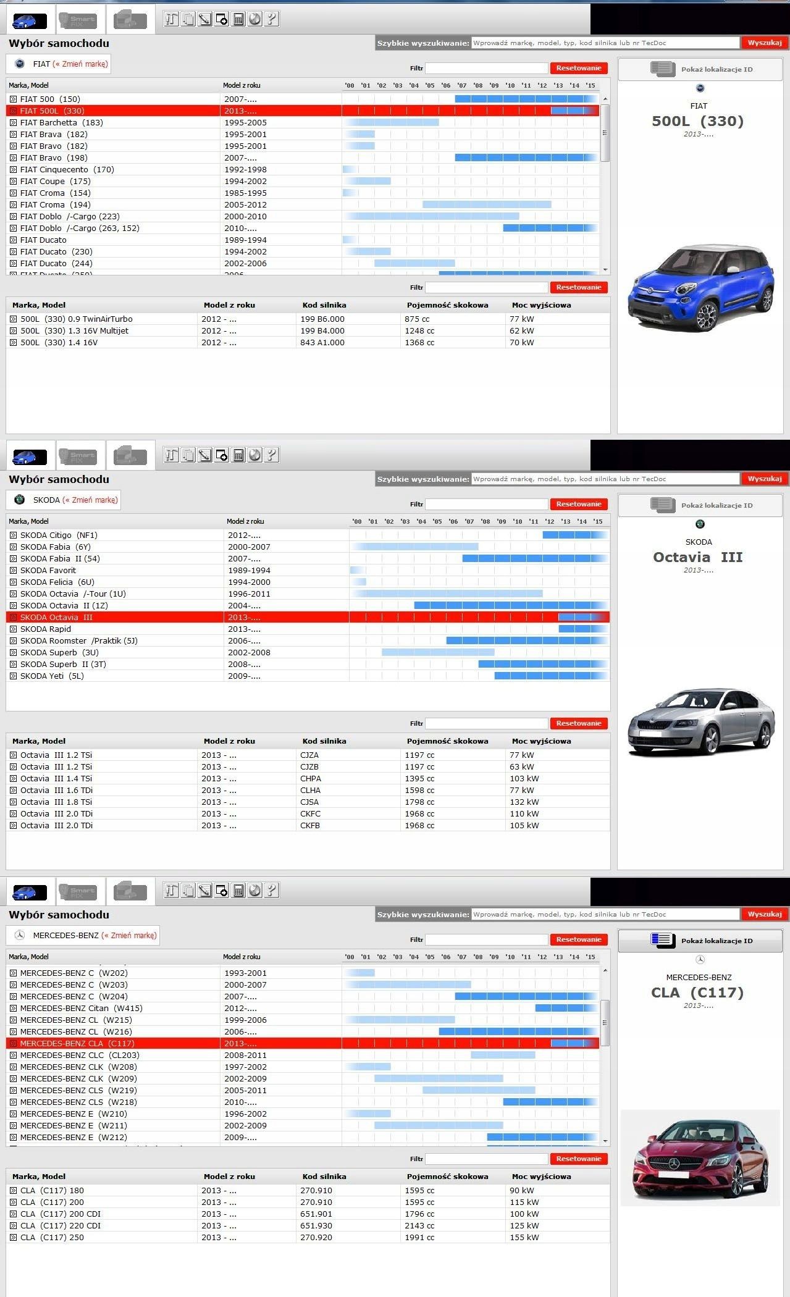Select FIAT Barchetta (183) row
The image size is (790, 1297).
point(303,122)
